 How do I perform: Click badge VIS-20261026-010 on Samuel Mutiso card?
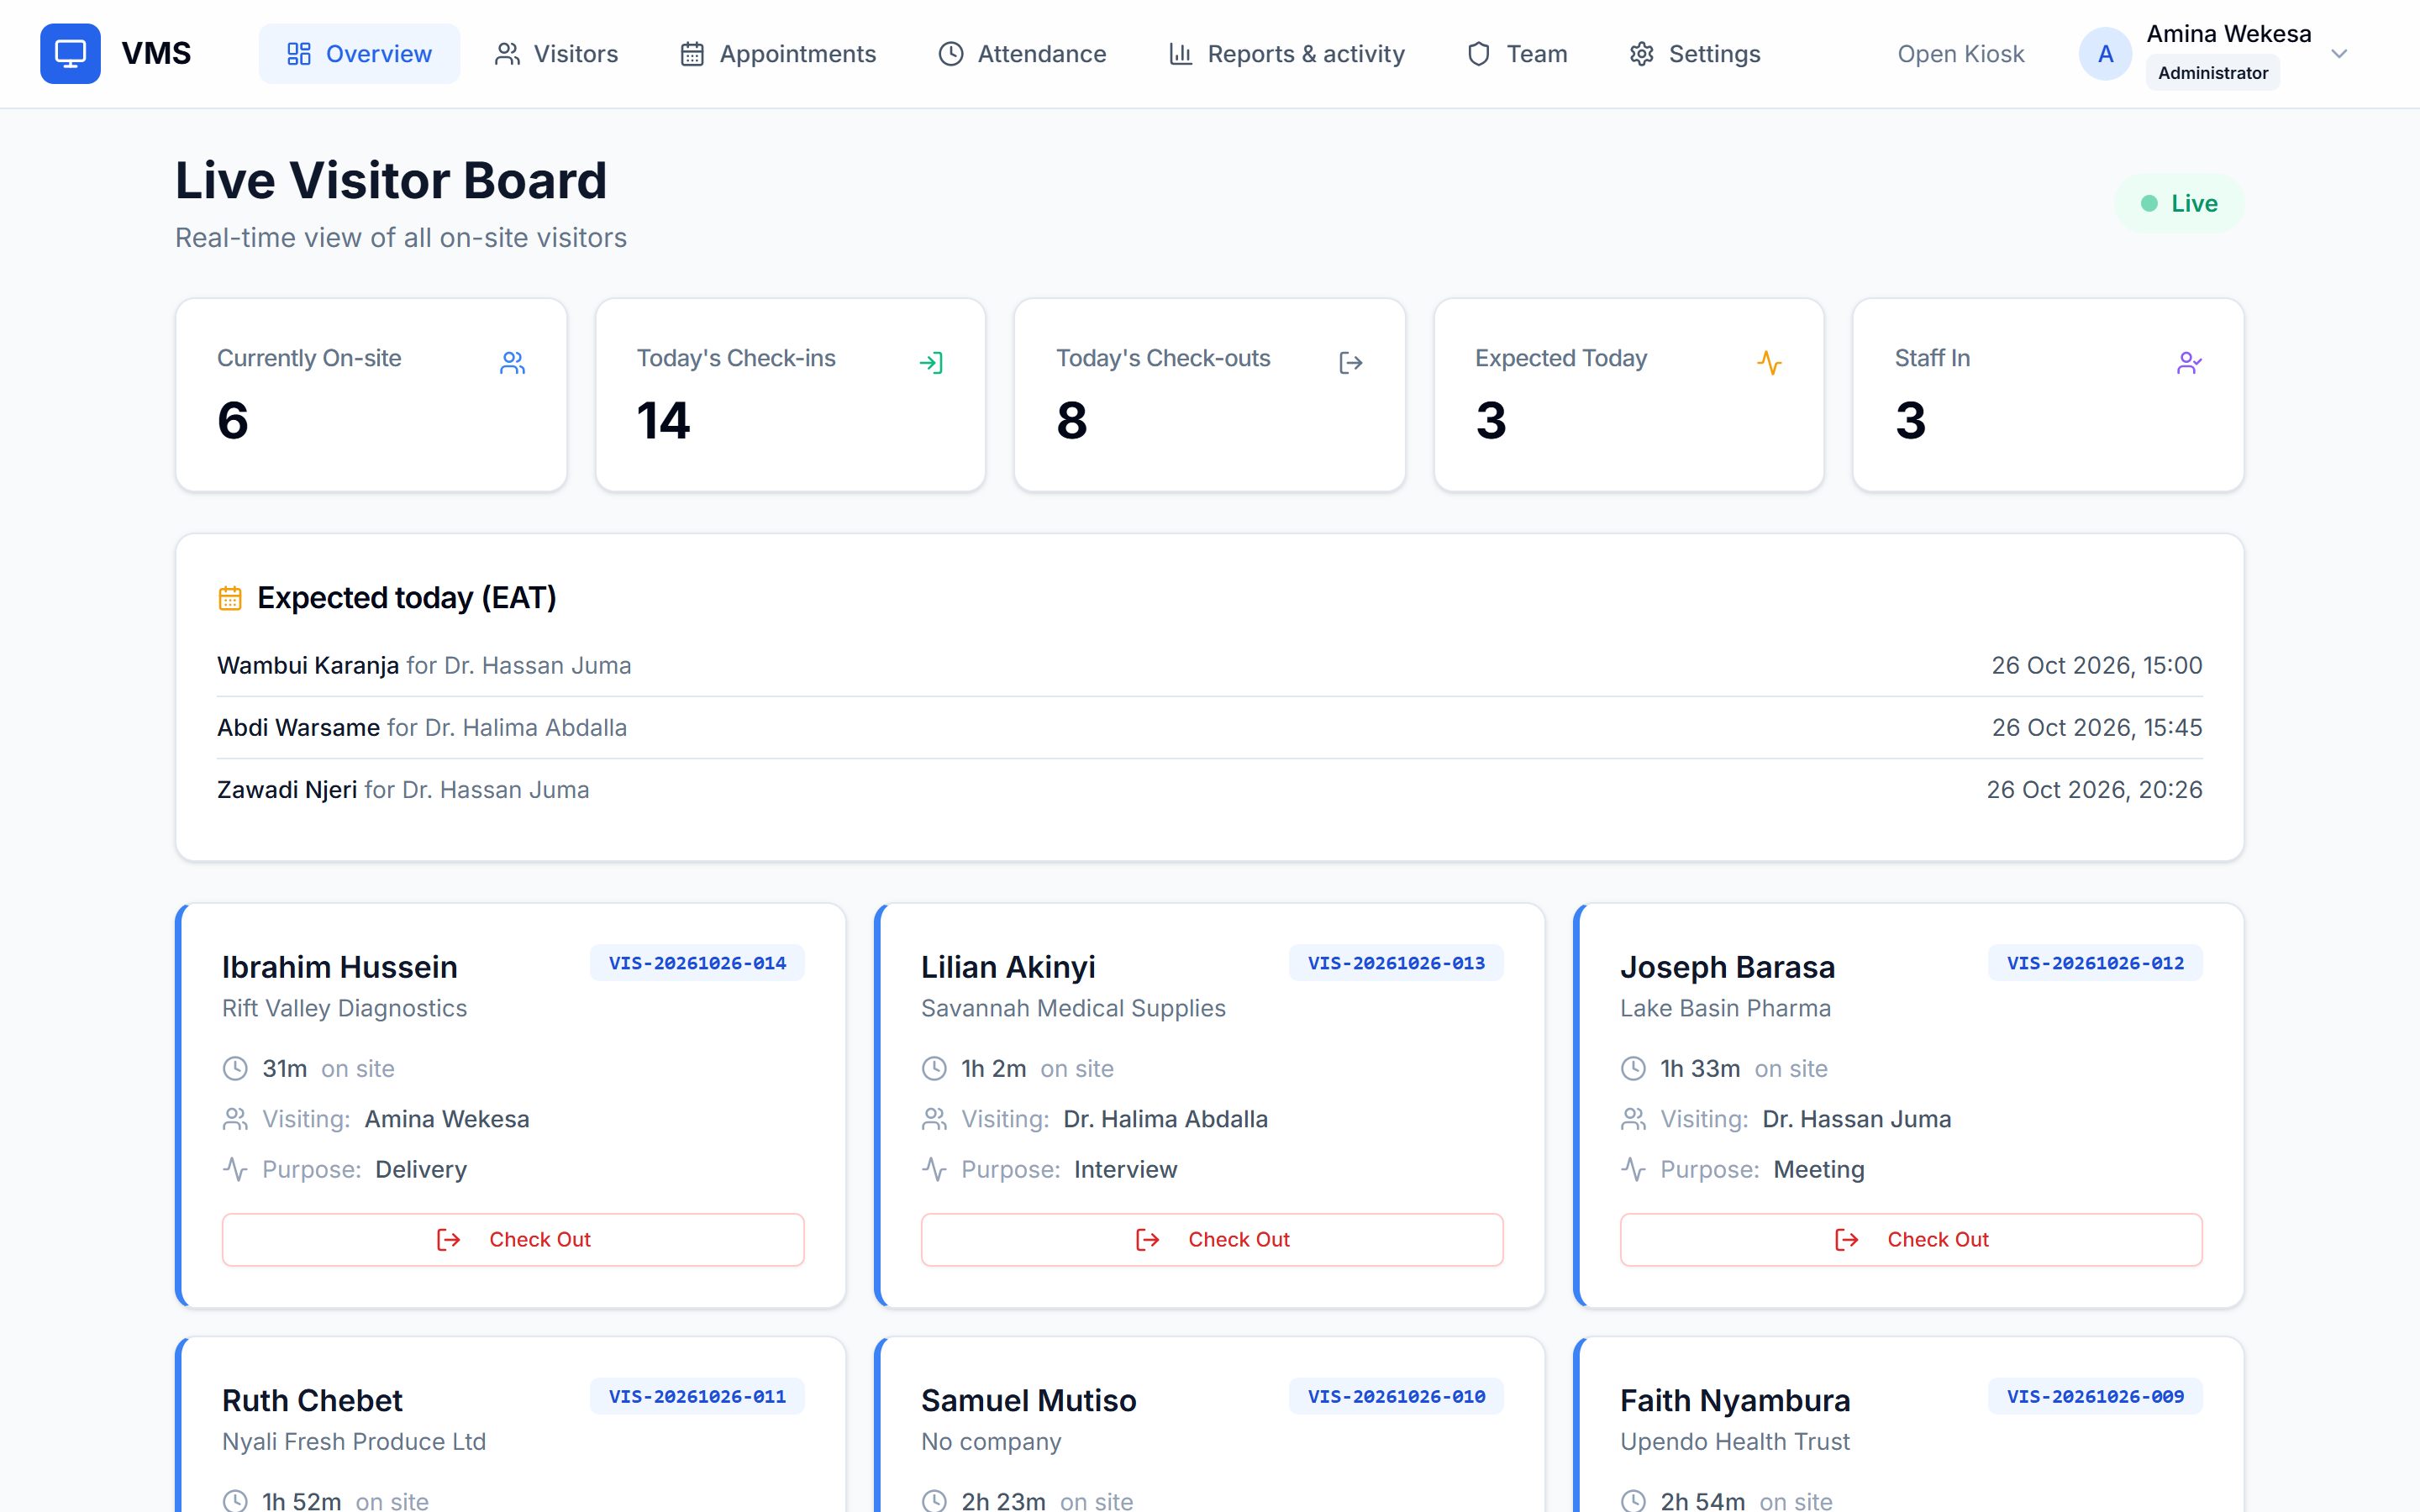[1396, 1397]
